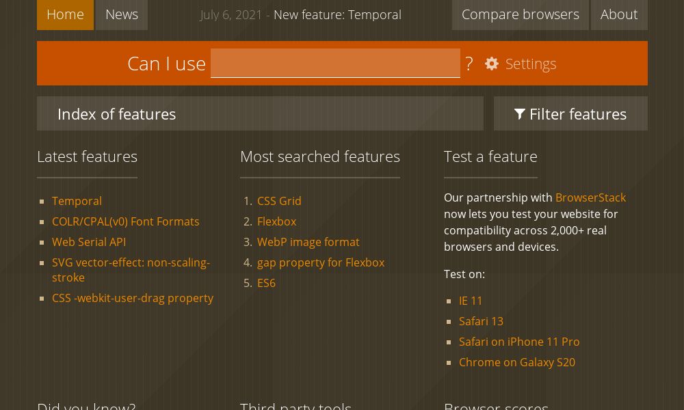
Task: Go to the Home tab
Action: coord(65,14)
